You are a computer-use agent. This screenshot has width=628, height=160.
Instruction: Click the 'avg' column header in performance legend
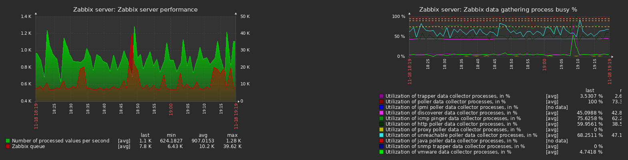click(x=203, y=135)
